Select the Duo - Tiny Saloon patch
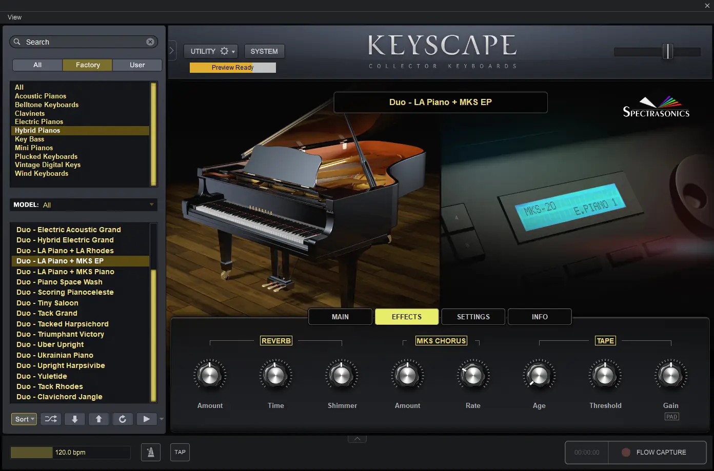The height and width of the screenshot is (471, 714). pyautogui.click(x=47, y=302)
